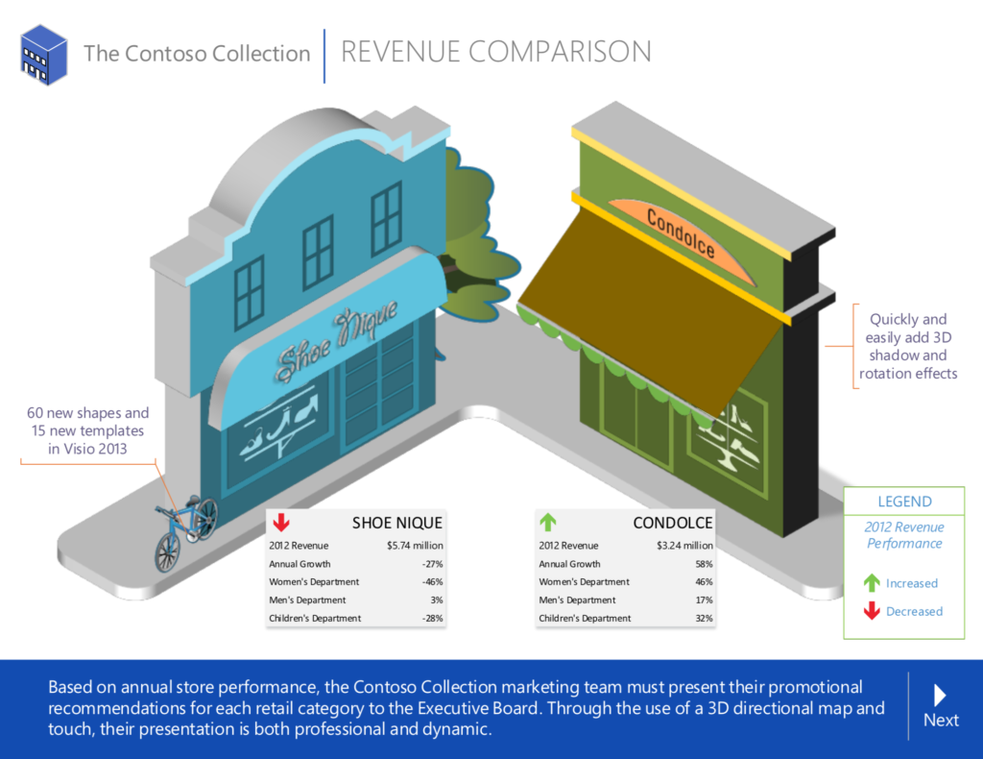The height and width of the screenshot is (759, 983).
Task: Click The Contoso Collection title text
Action: tap(197, 54)
